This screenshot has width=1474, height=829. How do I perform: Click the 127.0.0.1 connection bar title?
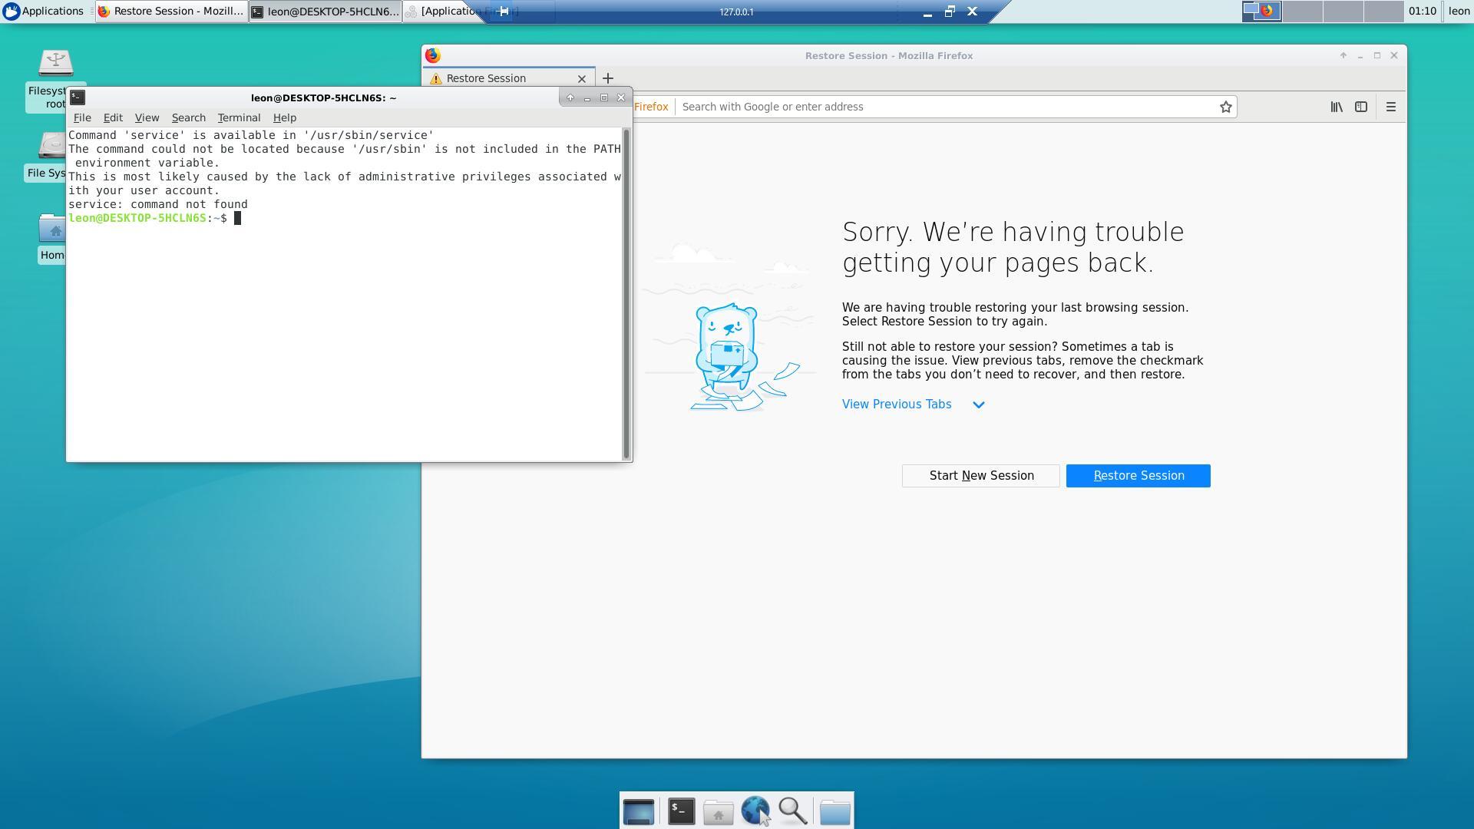(x=736, y=12)
